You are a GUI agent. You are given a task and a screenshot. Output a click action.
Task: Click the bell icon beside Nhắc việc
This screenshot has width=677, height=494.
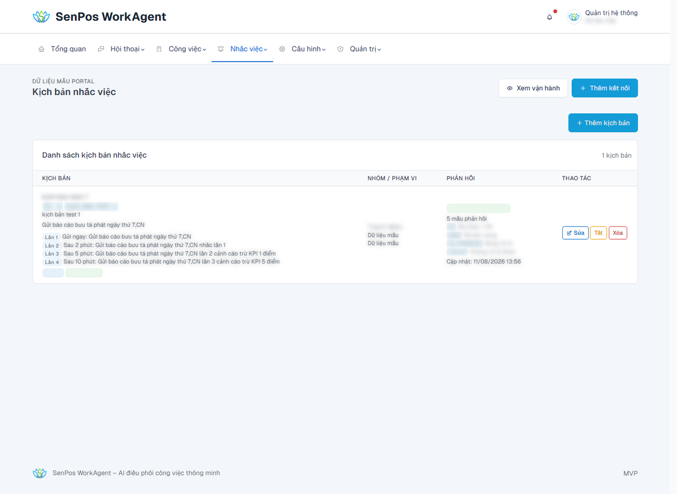pyautogui.click(x=221, y=49)
